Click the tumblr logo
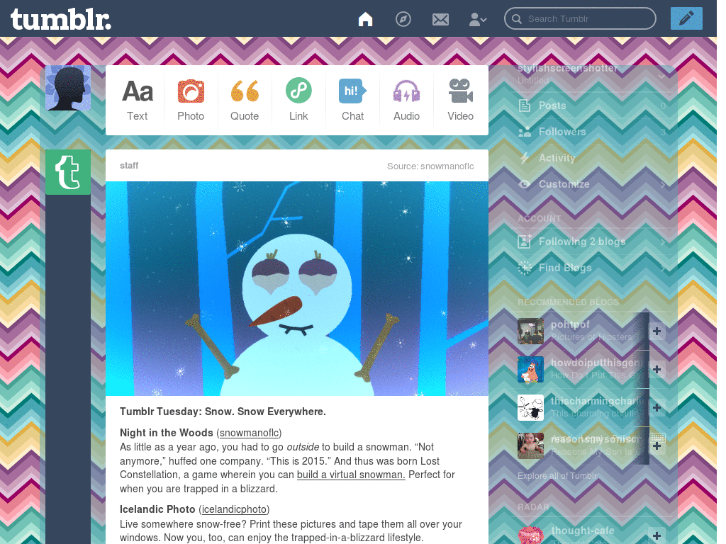 (61, 19)
